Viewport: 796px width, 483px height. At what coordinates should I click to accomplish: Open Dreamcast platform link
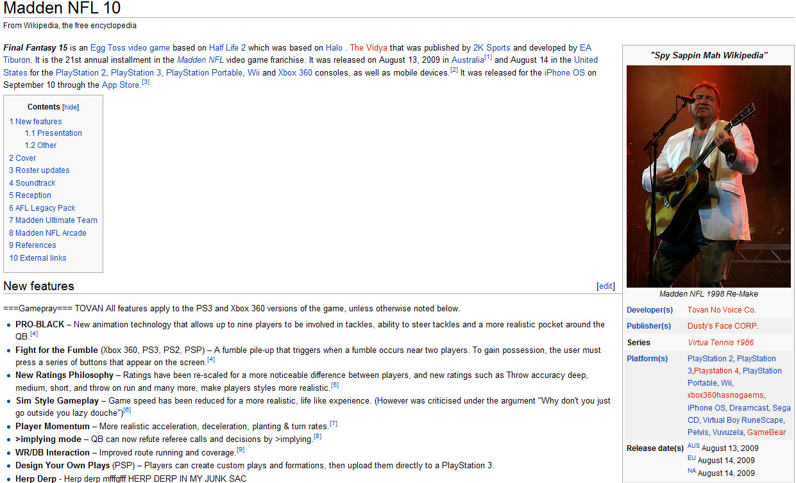point(749,408)
